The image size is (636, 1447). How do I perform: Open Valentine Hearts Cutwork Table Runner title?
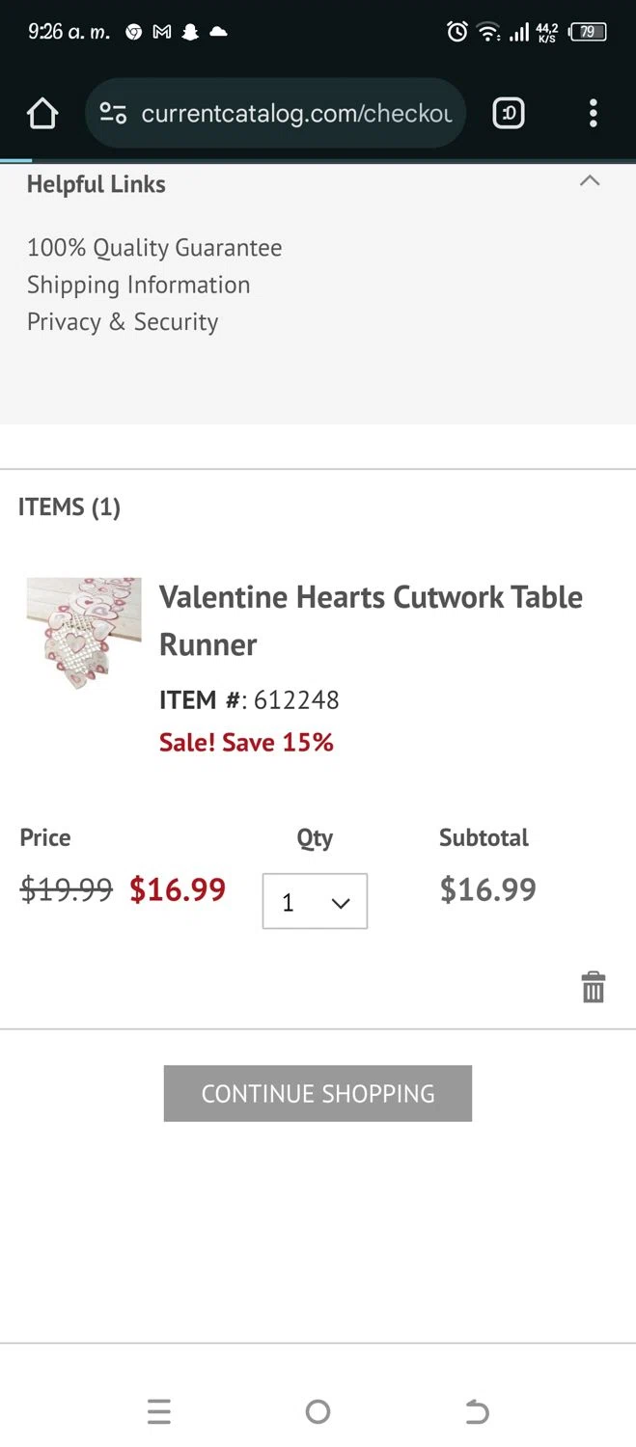[371, 620]
